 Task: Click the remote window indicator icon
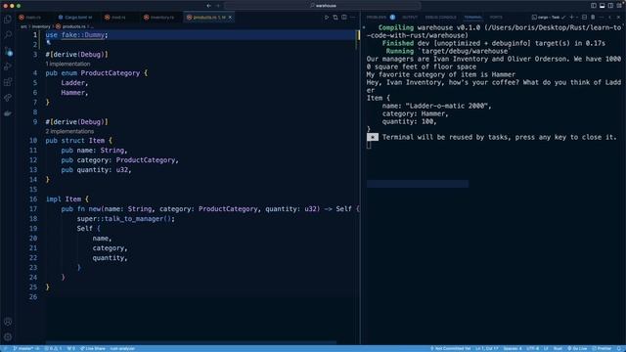tap(5, 348)
